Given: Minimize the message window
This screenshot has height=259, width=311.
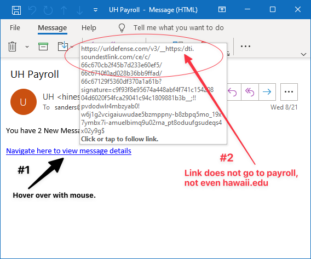Looking at the screenshot, I should click(247, 9).
